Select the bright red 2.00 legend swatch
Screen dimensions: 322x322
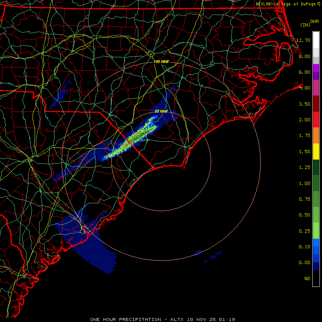point(316,119)
